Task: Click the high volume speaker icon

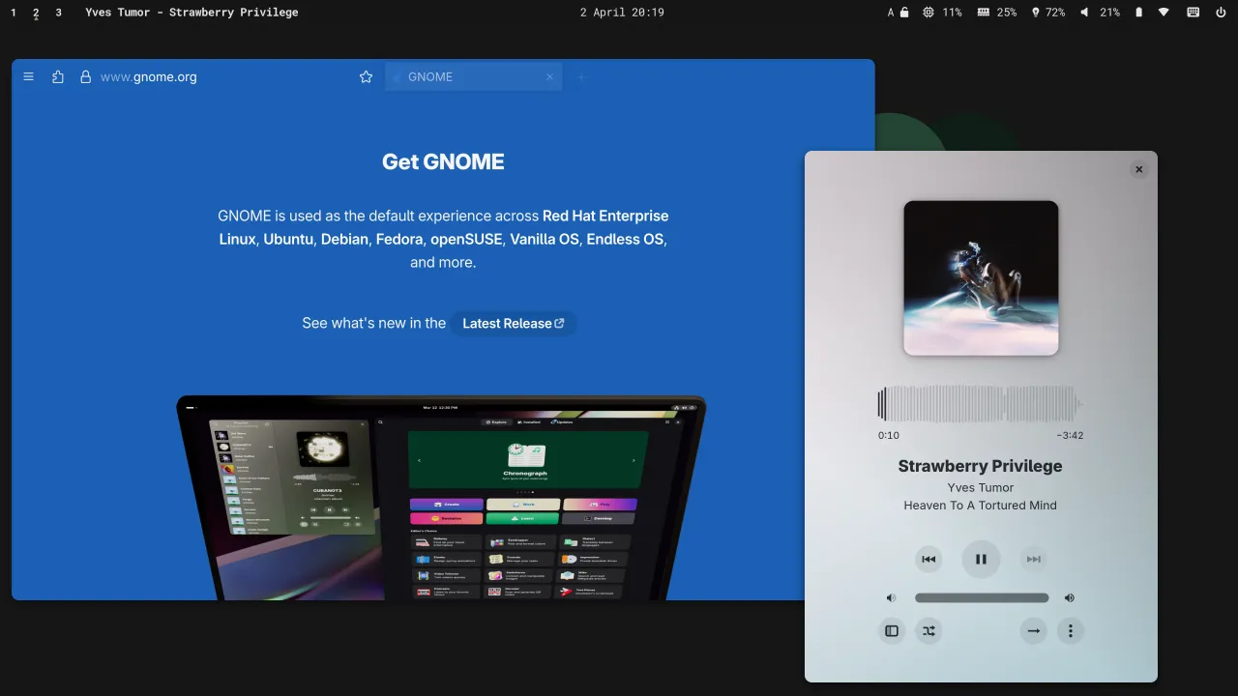Action: coord(1070,598)
